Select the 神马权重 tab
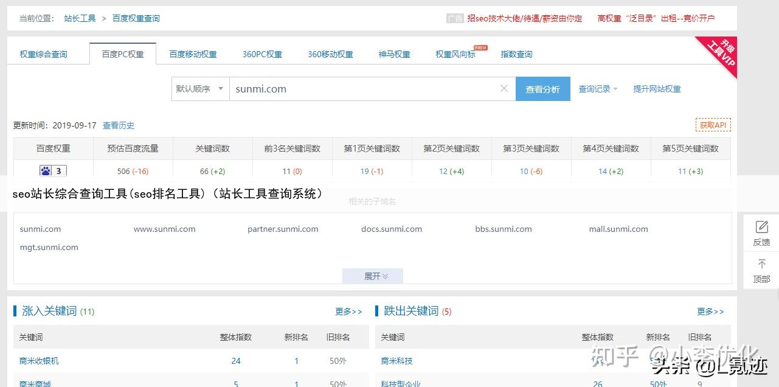Image resolution: width=779 pixels, height=387 pixels. [x=394, y=54]
